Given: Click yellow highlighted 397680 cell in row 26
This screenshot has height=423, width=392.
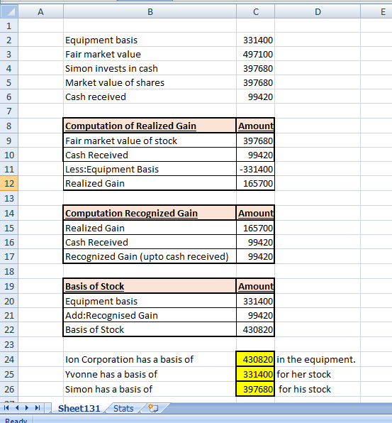Looking at the screenshot, I should point(255,389).
